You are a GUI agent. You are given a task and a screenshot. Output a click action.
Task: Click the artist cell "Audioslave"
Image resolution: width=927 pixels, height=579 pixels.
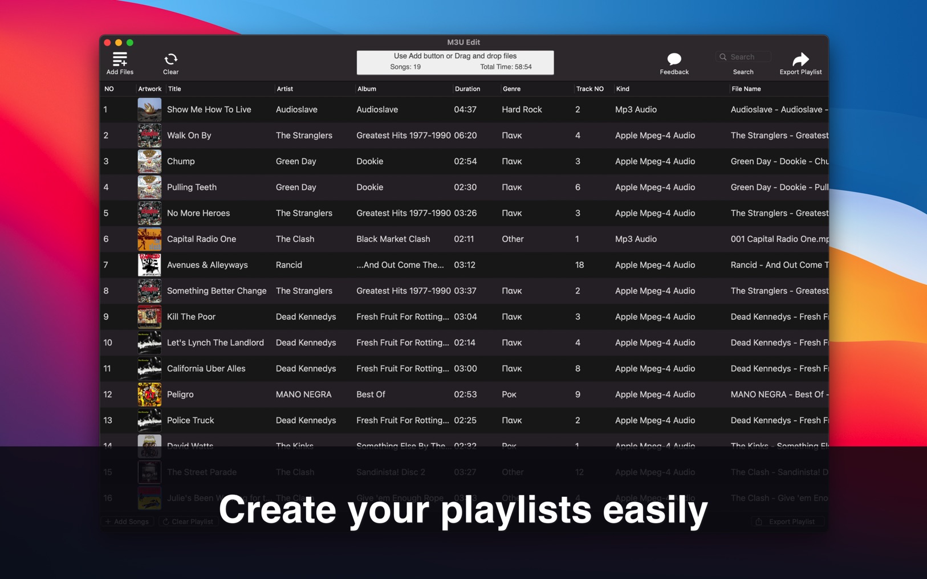pyautogui.click(x=296, y=109)
